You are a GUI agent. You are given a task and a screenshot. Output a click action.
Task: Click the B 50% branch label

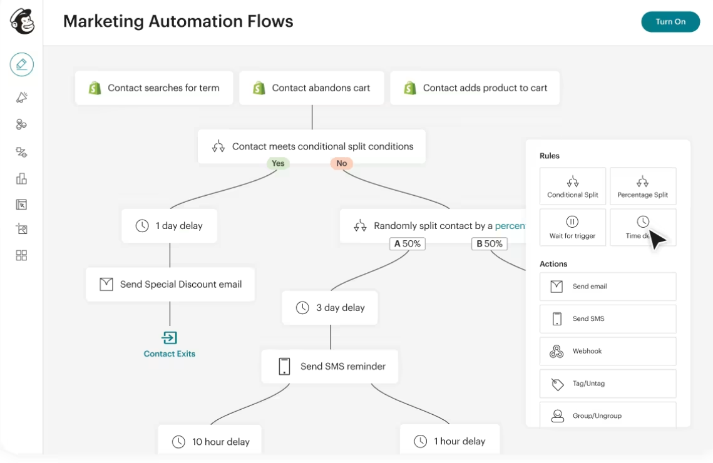click(x=490, y=244)
